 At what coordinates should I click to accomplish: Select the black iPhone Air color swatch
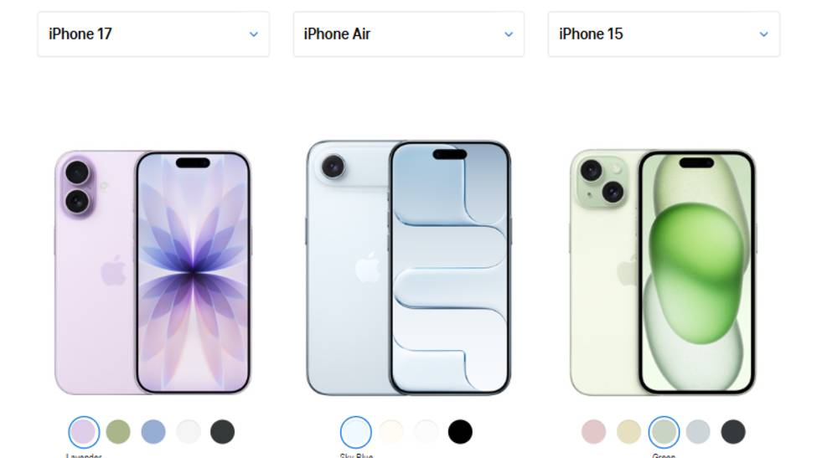[460, 432]
